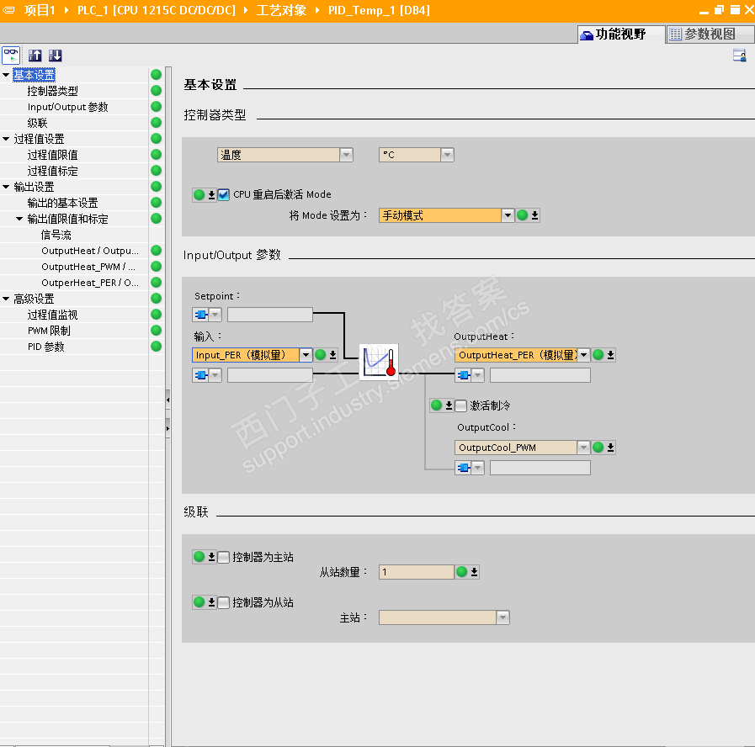Click the Setpoint tag input field

[270, 315]
